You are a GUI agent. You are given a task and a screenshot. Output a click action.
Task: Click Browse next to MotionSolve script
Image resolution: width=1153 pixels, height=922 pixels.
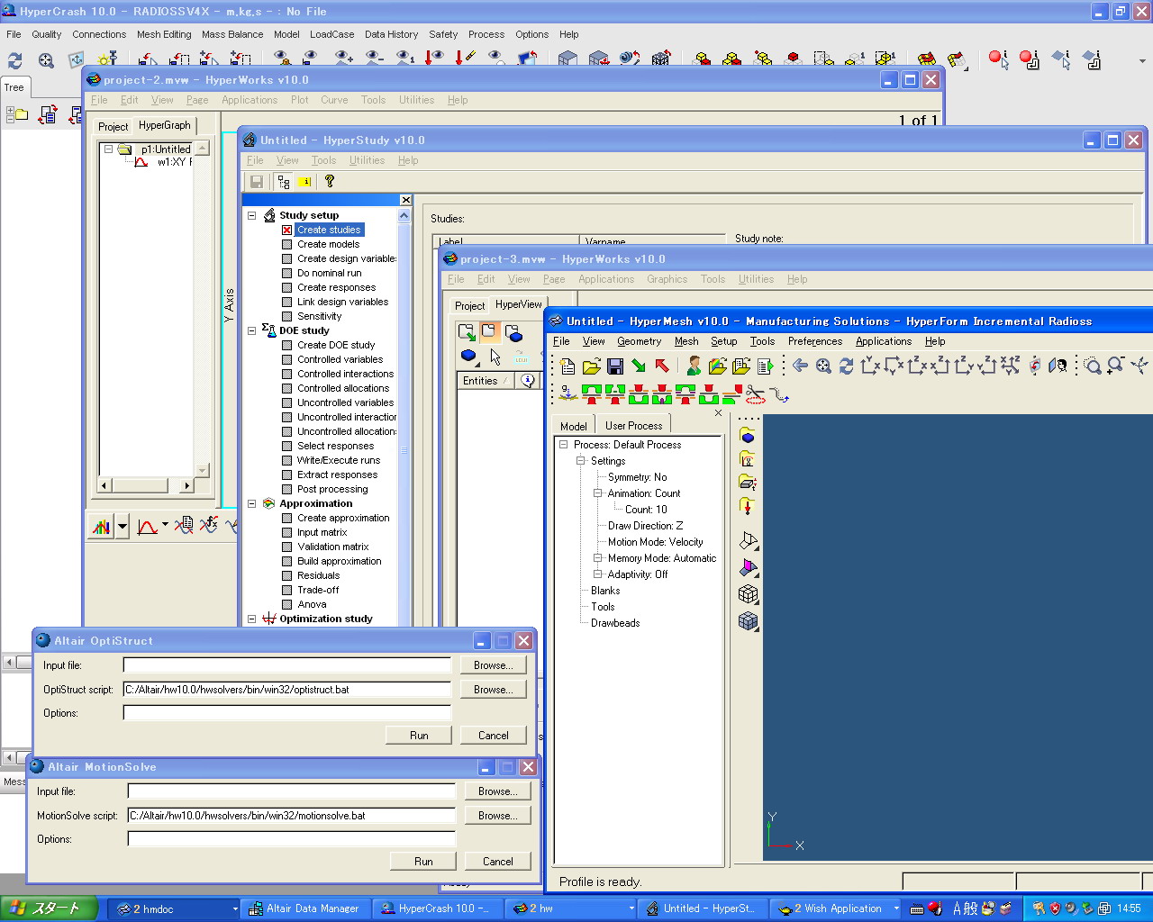pos(497,816)
